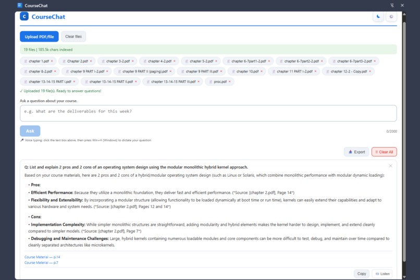Click the Upload PDF/file button
Viewport: 420px width, 280px height.
(39, 36)
